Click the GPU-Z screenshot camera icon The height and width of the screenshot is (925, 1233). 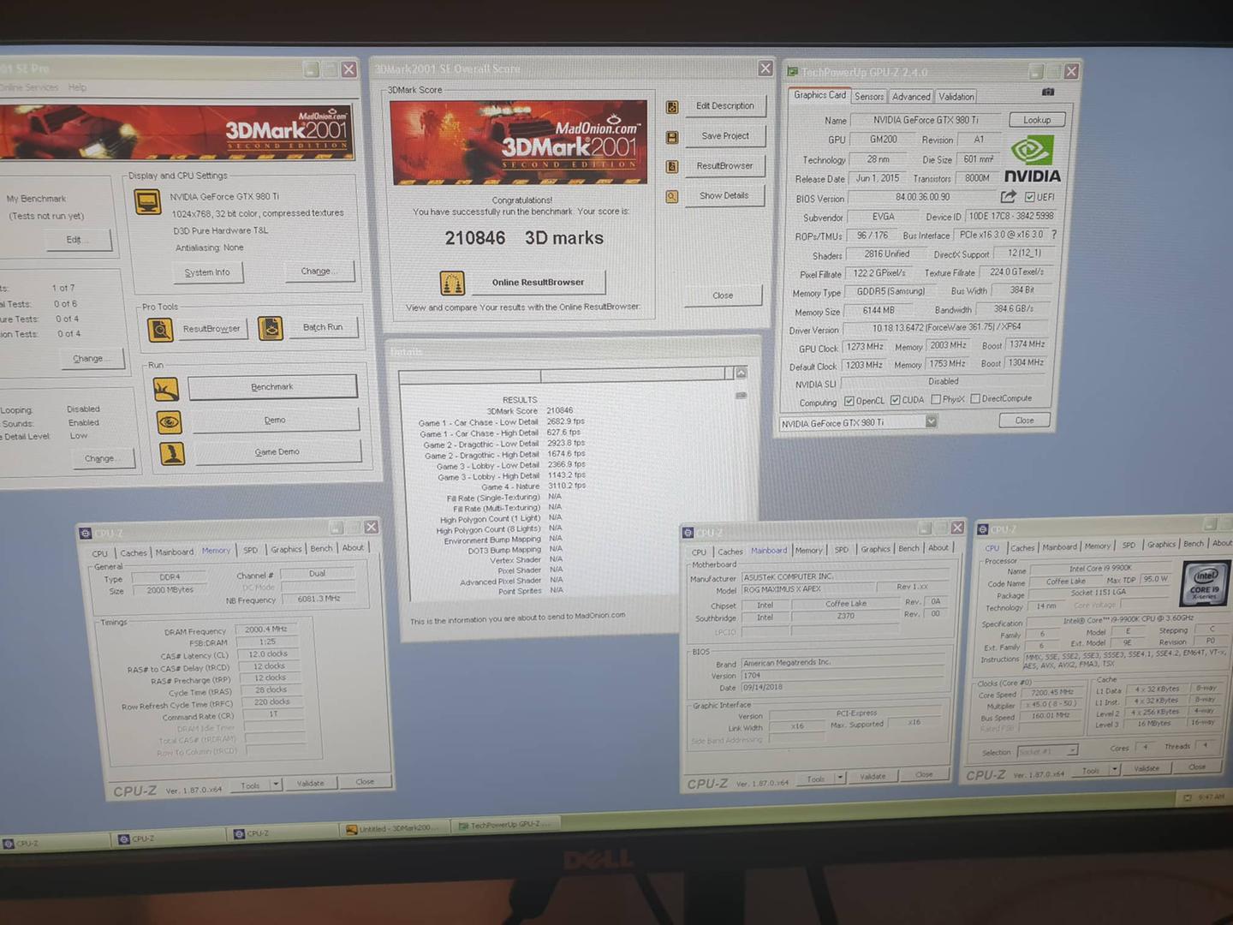[x=1048, y=92]
